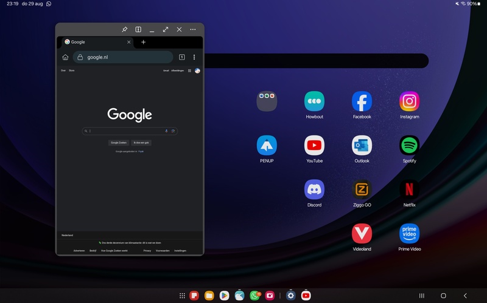Open the Over link on Google
487x303 pixels.
pyautogui.click(x=63, y=70)
